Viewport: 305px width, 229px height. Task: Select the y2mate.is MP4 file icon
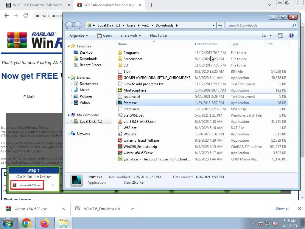click(x=120, y=159)
